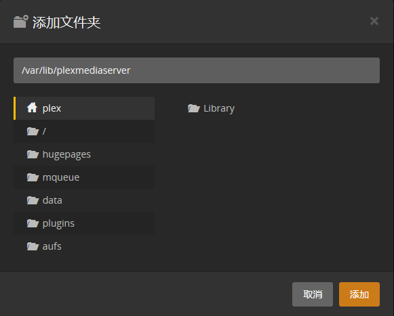The width and height of the screenshot is (394, 316).
Task: Click the home icon beside plex
Action: [x=32, y=108]
